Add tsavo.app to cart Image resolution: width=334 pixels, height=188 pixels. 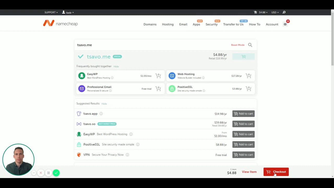click(x=243, y=114)
